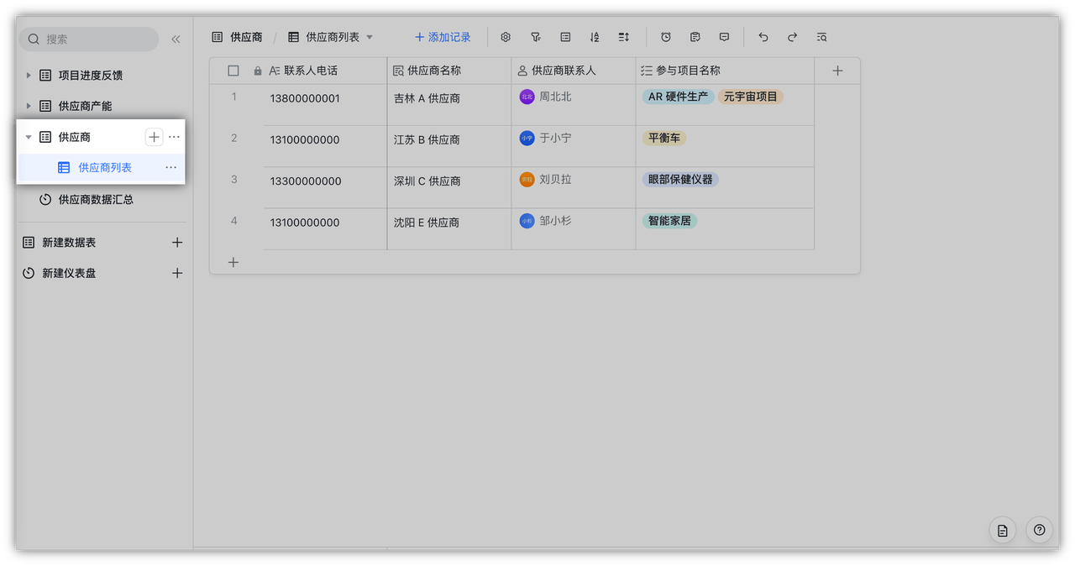
Task: Collapse the sidebar with double chevron
Action: (x=176, y=39)
